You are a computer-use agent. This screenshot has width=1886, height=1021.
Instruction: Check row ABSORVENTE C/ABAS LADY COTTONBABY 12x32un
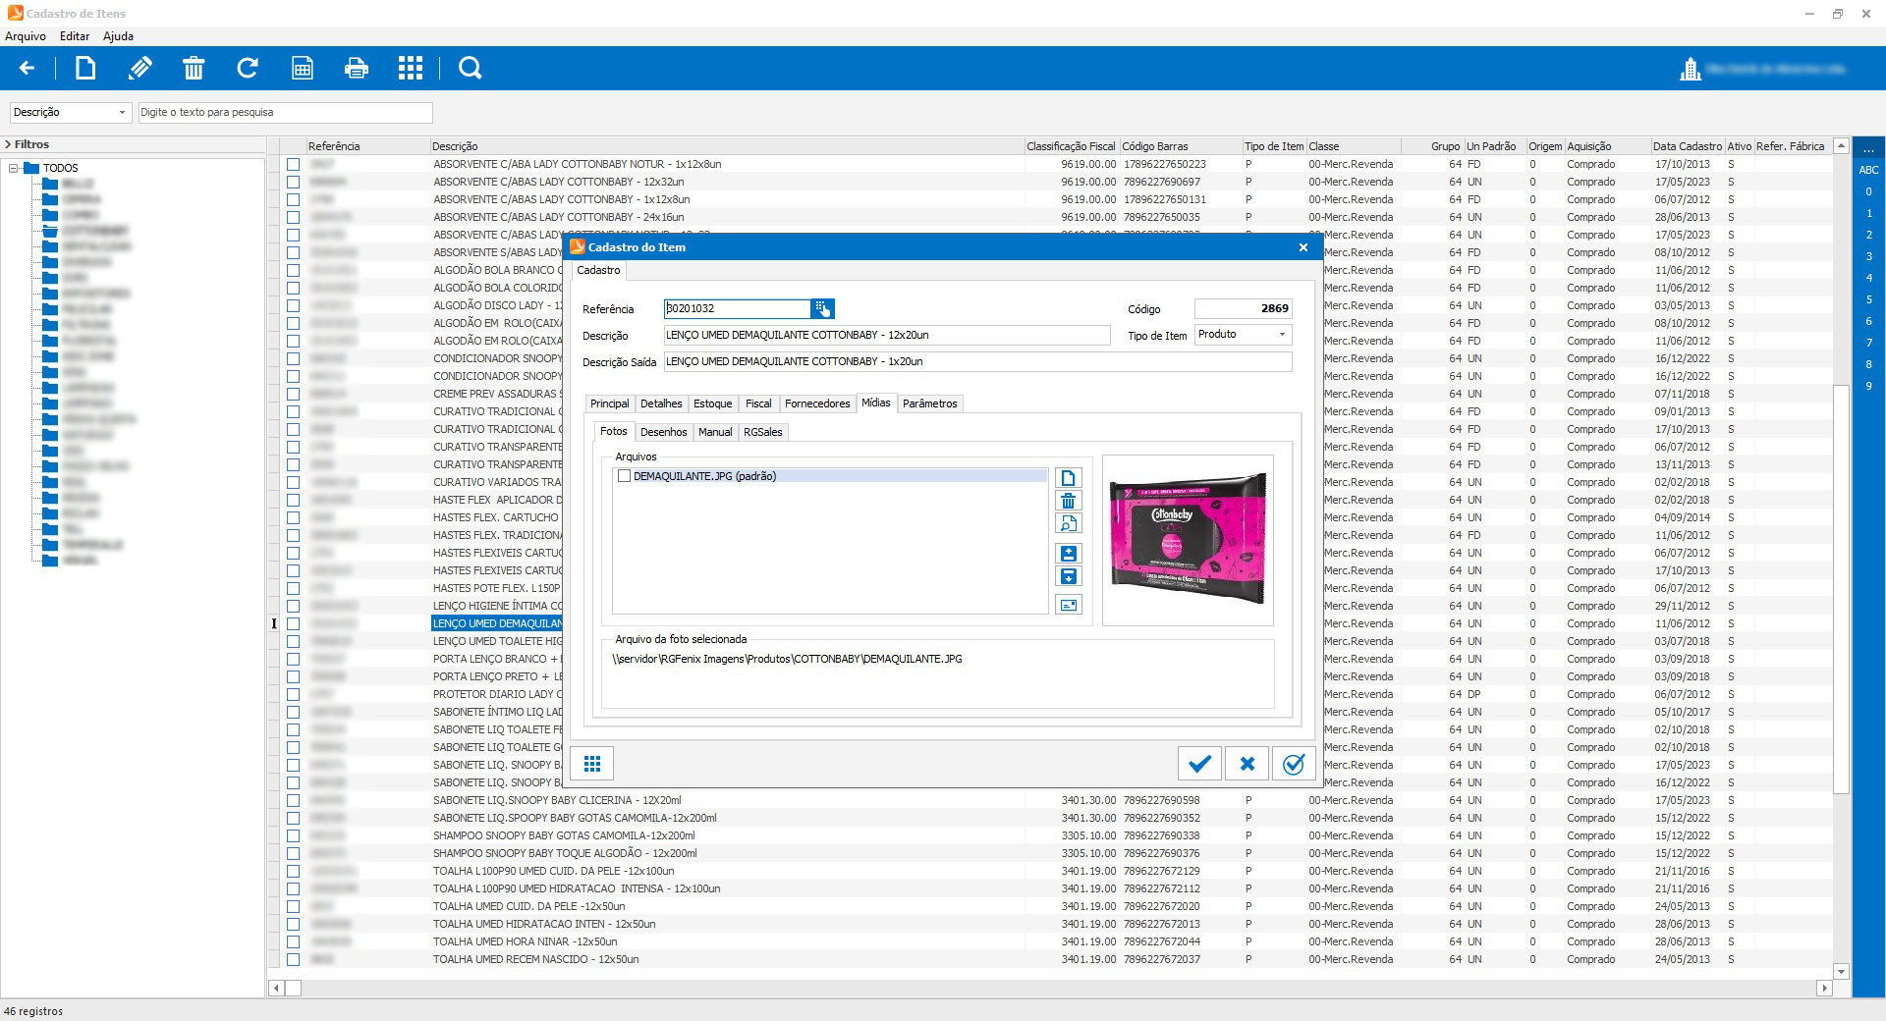tap(293, 182)
